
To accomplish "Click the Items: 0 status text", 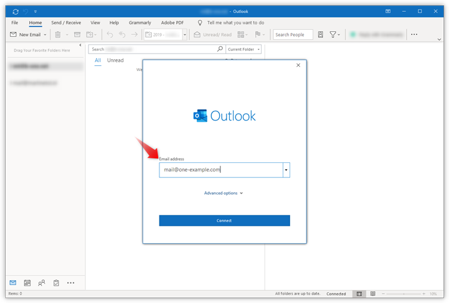I will [x=15, y=294].
